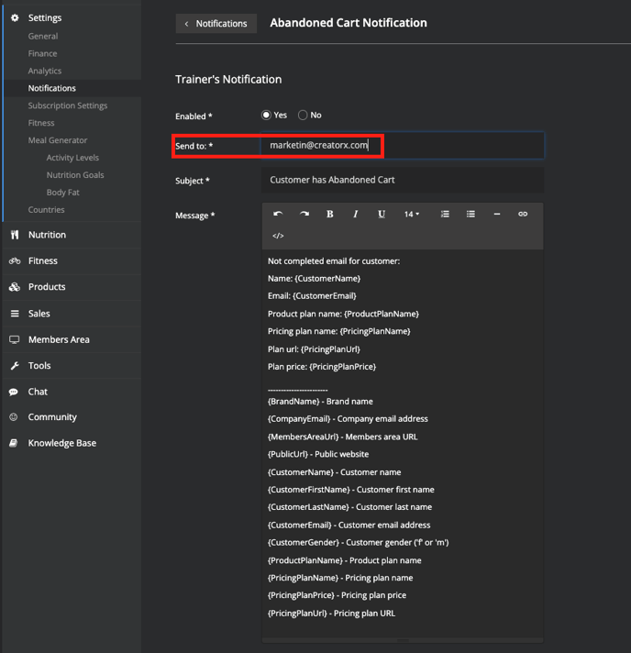Image resolution: width=631 pixels, height=653 pixels.
Task: Click the 'Email: {CustomerEmail}' line
Action: coord(312,296)
